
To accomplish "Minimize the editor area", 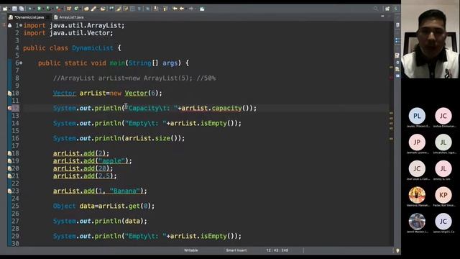I will (x=382, y=17).
